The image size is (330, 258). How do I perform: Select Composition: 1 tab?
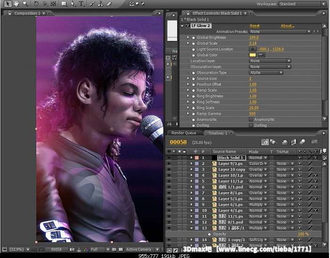pos(27,13)
